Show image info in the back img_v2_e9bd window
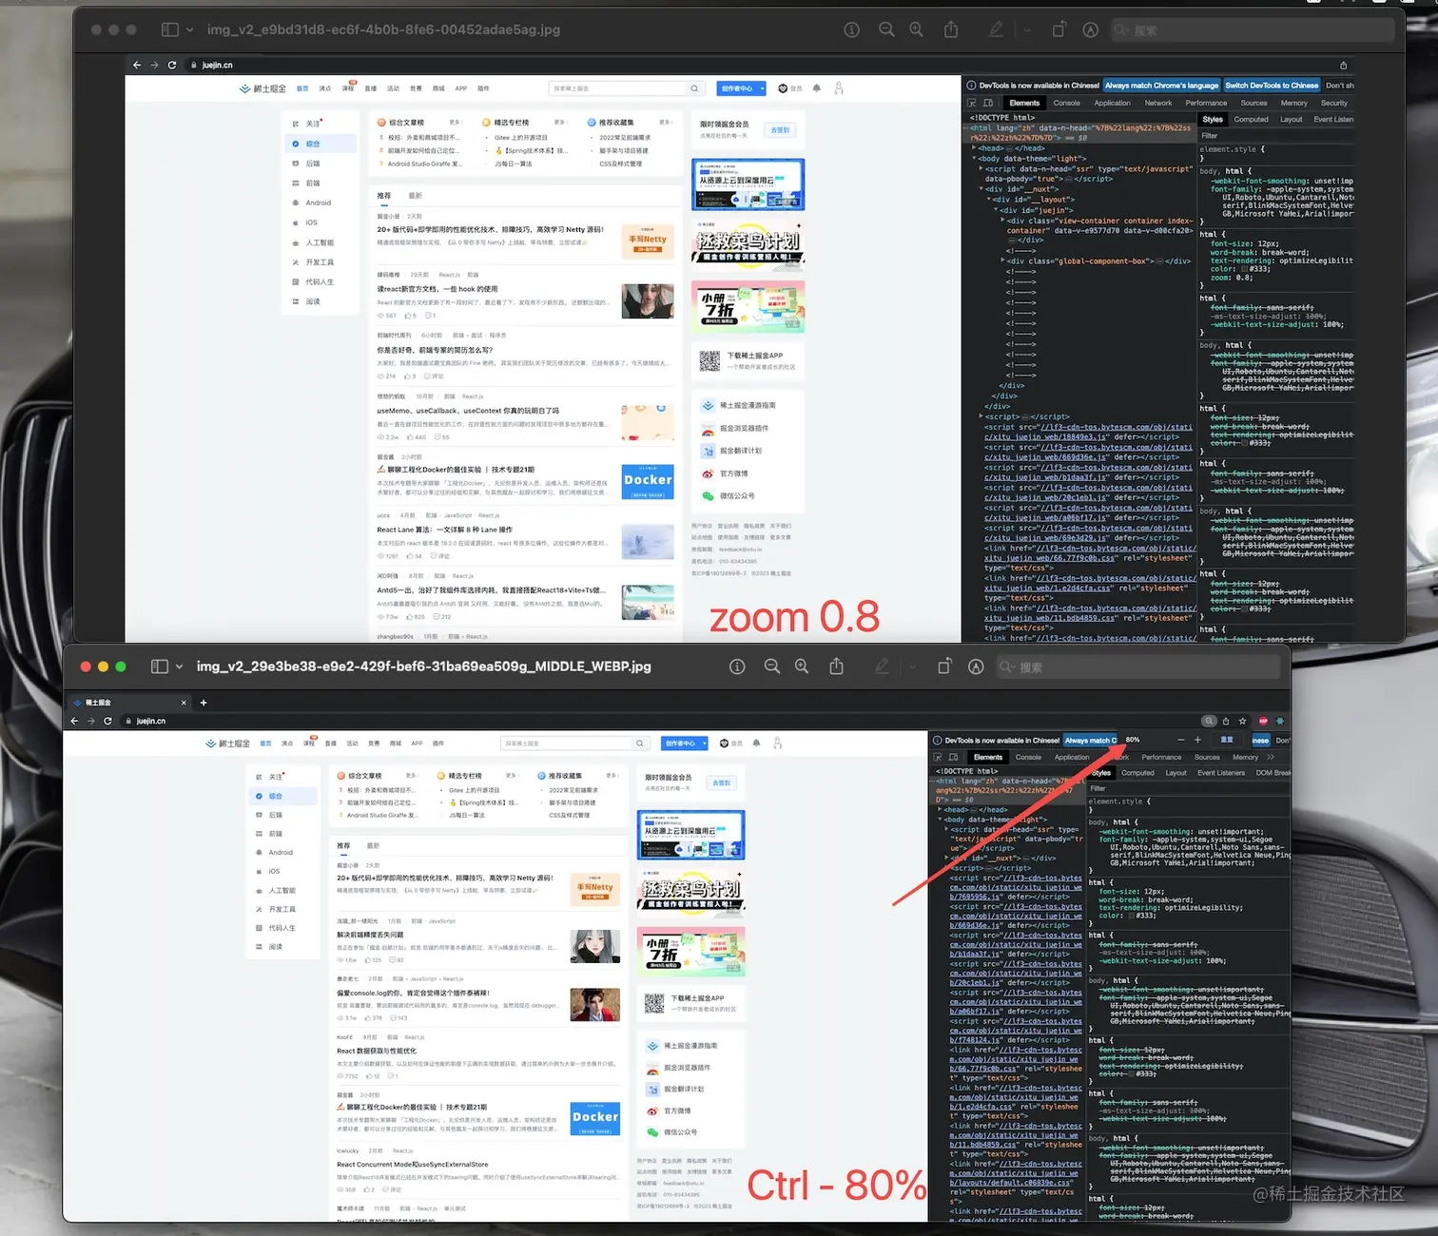This screenshot has height=1236, width=1438. (852, 29)
